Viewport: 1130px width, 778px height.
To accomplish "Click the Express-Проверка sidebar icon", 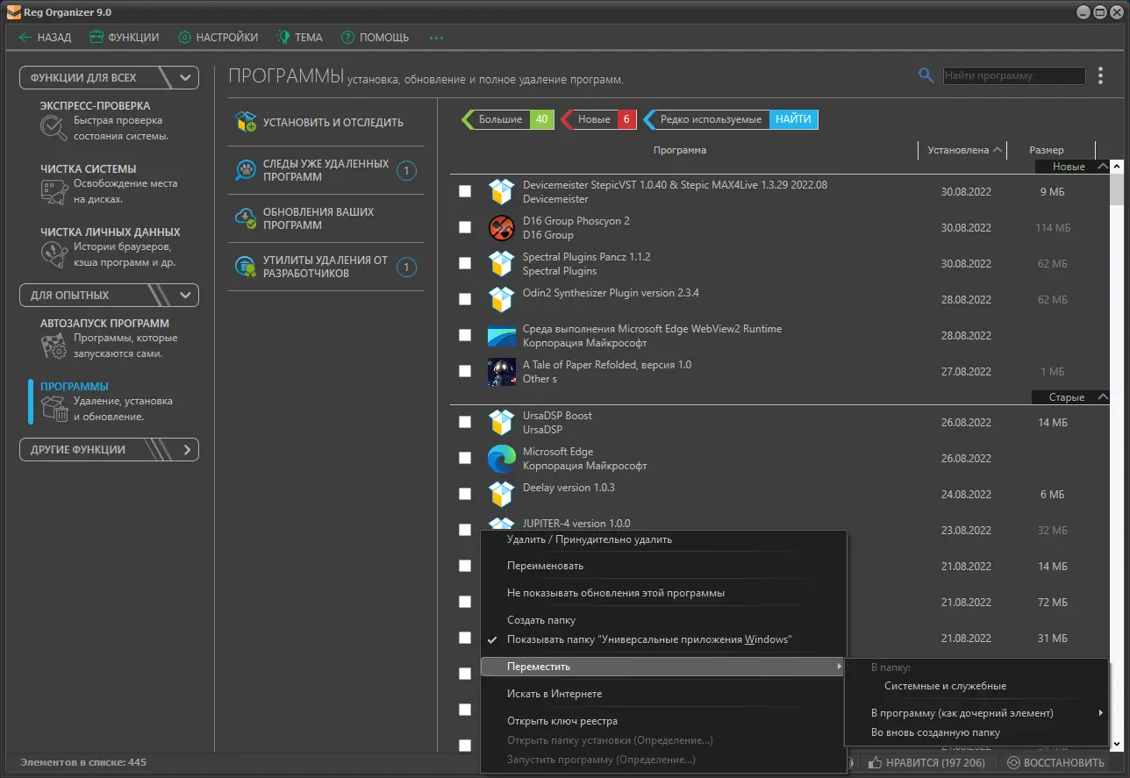I will pyautogui.click(x=54, y=128).
